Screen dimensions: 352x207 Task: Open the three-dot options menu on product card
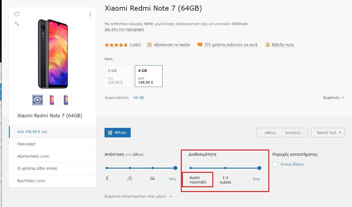90,14
